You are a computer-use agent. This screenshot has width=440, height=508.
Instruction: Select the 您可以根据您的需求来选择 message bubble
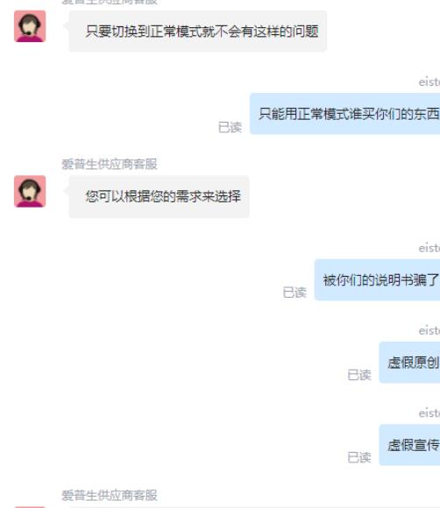[x=159, y=197]
